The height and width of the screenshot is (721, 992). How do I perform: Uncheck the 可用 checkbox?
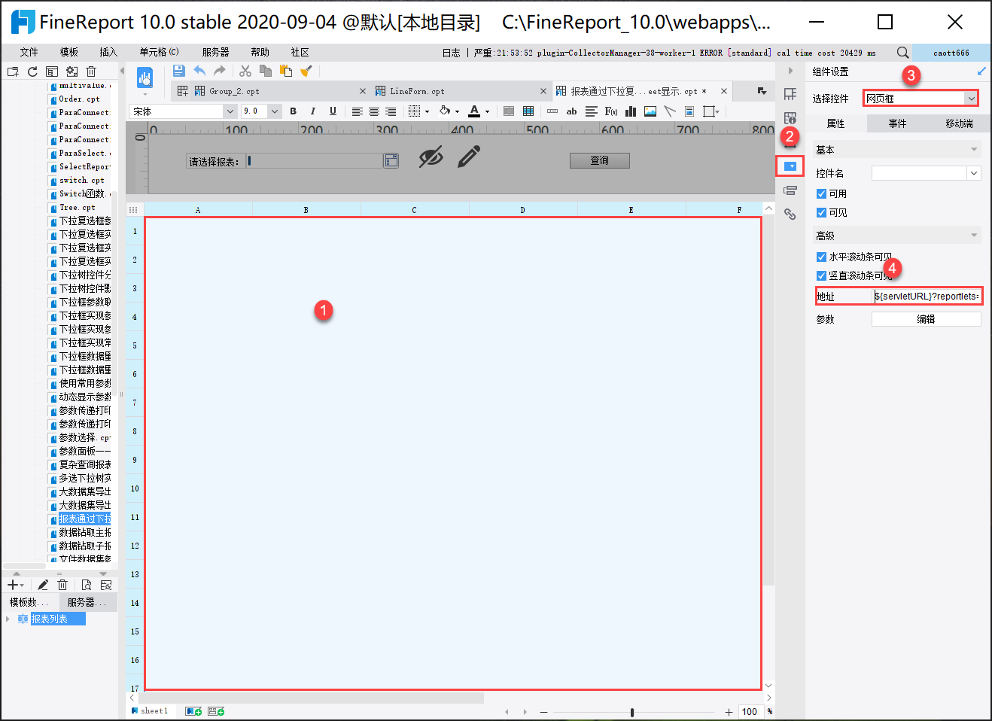[821, 194]
